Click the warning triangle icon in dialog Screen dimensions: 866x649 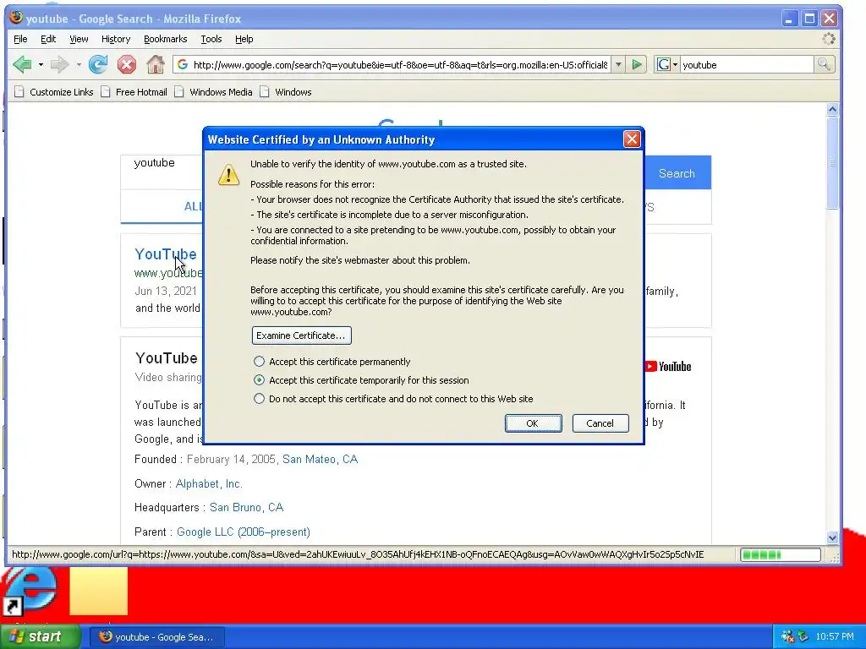[228, 174]
